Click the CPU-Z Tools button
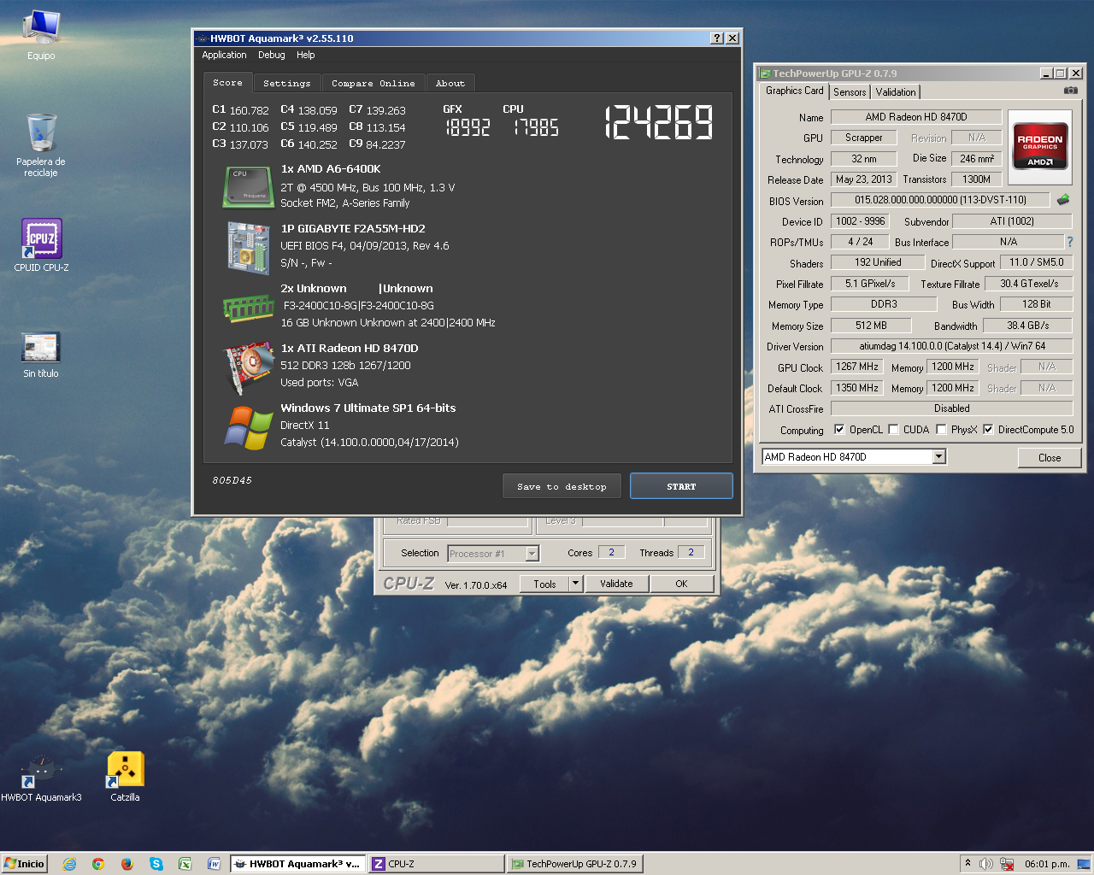The image size is (1094, 875). coord(544,584)
